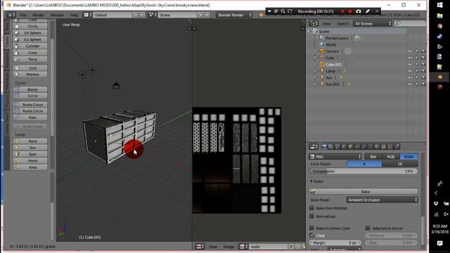Collapse the Scene tree root
The width and height of the screenshot is (450, 253).
pyautogui.click(x=309, y=31)
